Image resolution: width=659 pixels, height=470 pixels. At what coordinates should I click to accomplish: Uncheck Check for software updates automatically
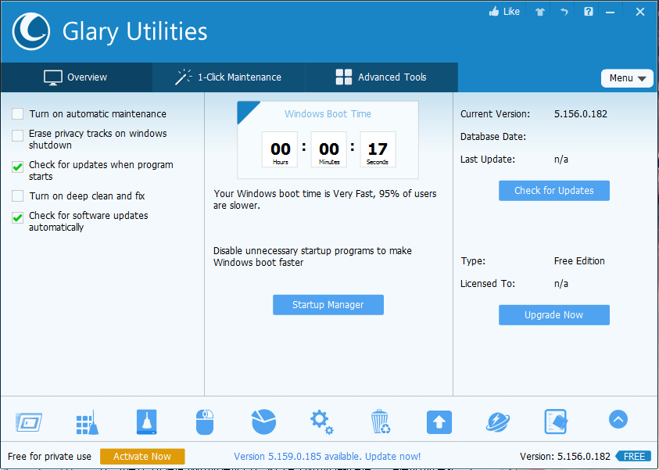[x=17, y=217]
